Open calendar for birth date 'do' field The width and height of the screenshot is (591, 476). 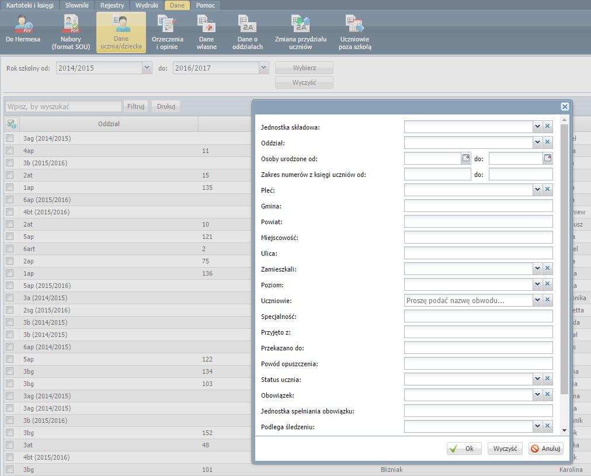coord(548,158)
